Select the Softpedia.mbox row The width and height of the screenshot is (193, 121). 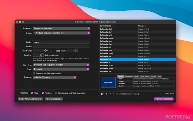[138, 68]
